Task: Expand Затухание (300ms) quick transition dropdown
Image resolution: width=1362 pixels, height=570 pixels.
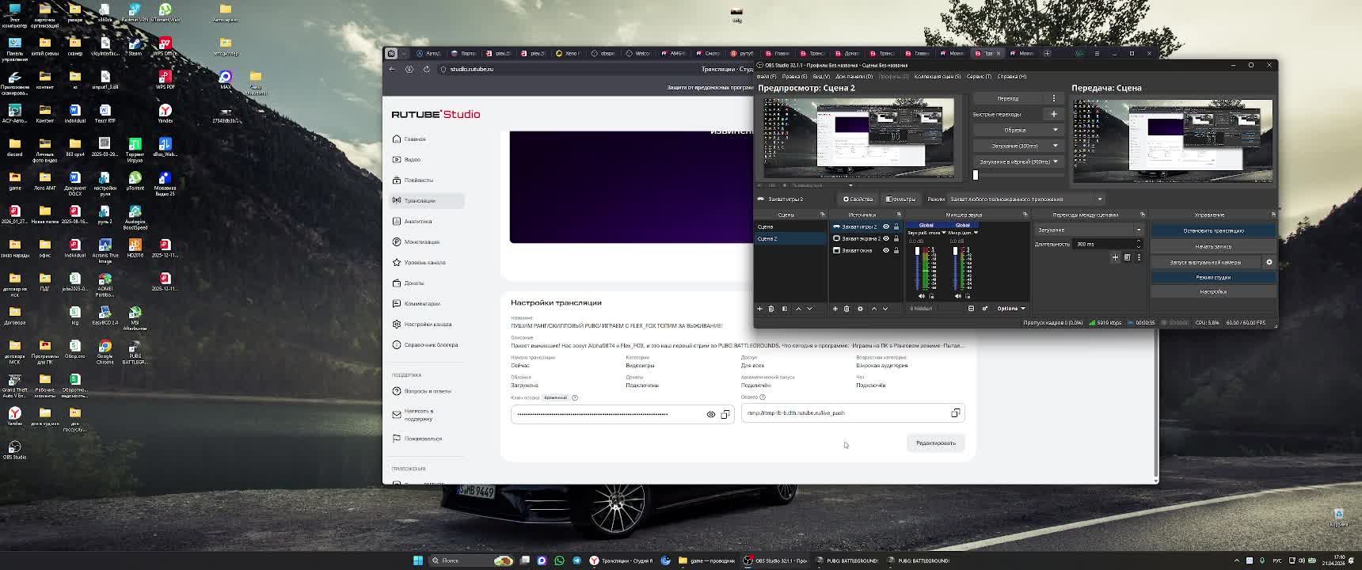Action: (x=1055, y=146)
